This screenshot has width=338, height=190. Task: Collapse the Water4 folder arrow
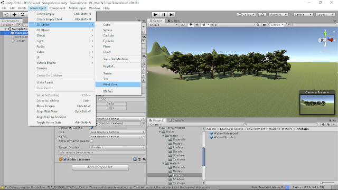(163, 163)
